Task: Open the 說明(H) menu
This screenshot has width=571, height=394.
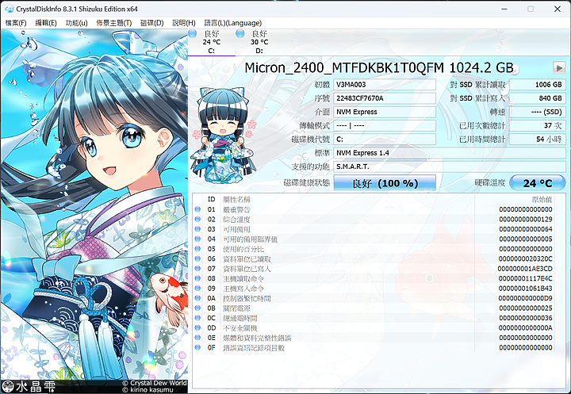Action: pyautogui.click(x=184, y=23)
